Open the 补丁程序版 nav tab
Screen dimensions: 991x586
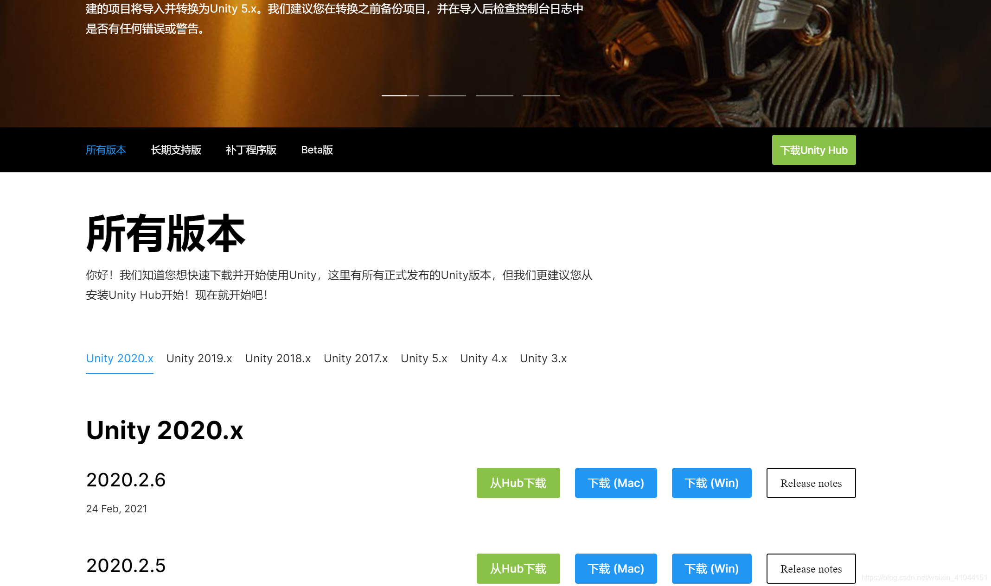[x=251, y=150]
